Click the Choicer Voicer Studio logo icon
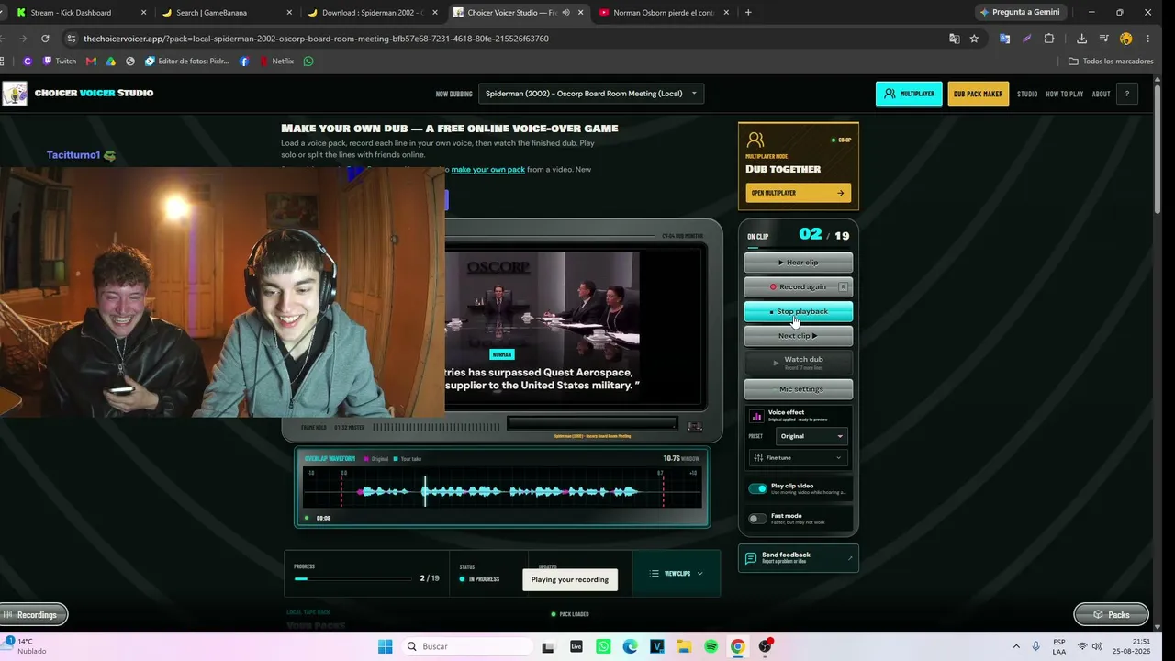This screenshot has height=661, width=1175. tap(15, 94)
